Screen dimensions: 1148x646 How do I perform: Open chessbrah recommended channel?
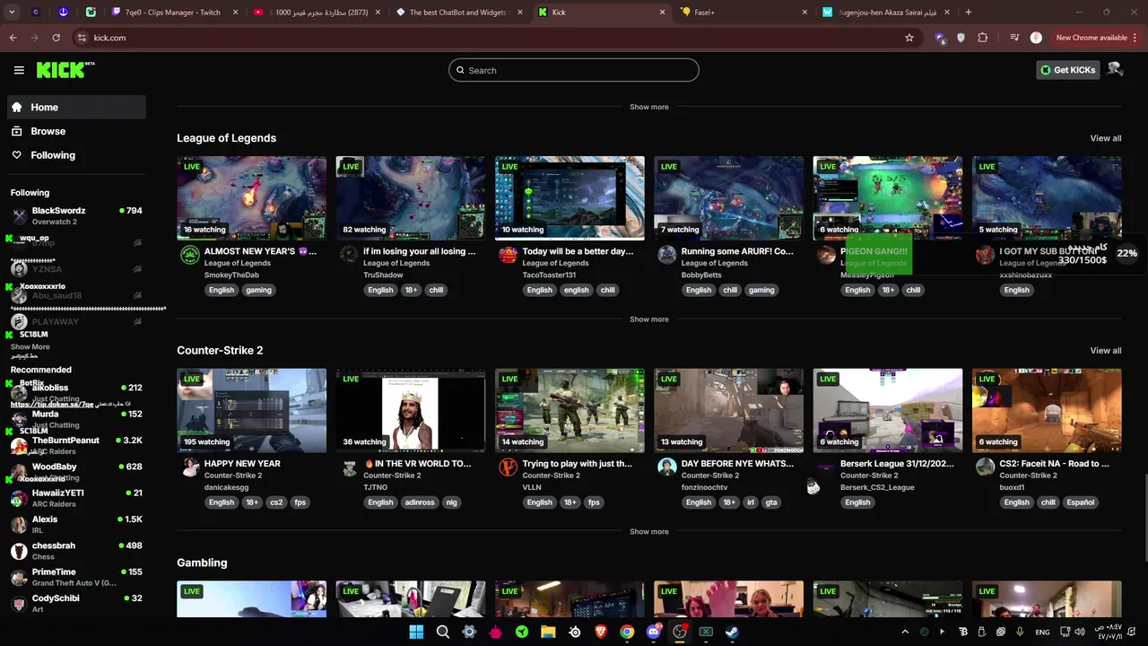point(76,550)
